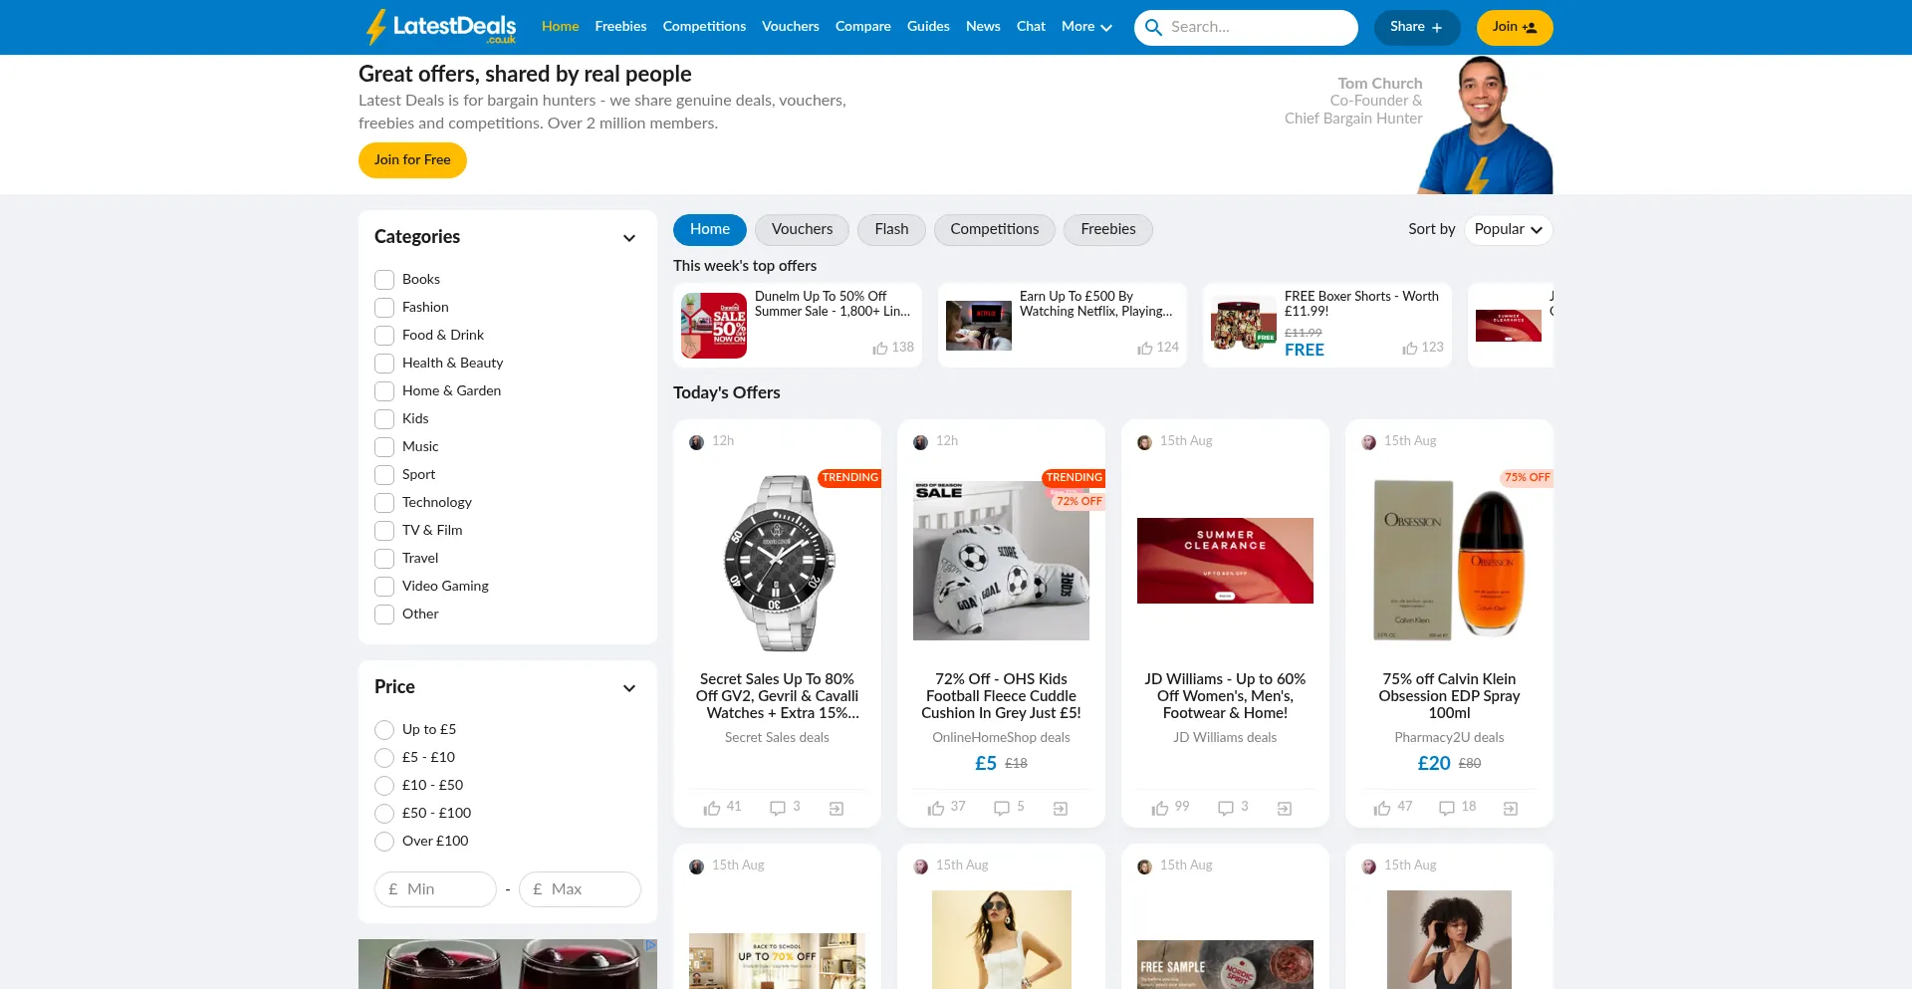Screen dimensions: 1912x989
Task: Click go-to-deal icon on JD Williams card
Action: click(x=1285, y=809)
